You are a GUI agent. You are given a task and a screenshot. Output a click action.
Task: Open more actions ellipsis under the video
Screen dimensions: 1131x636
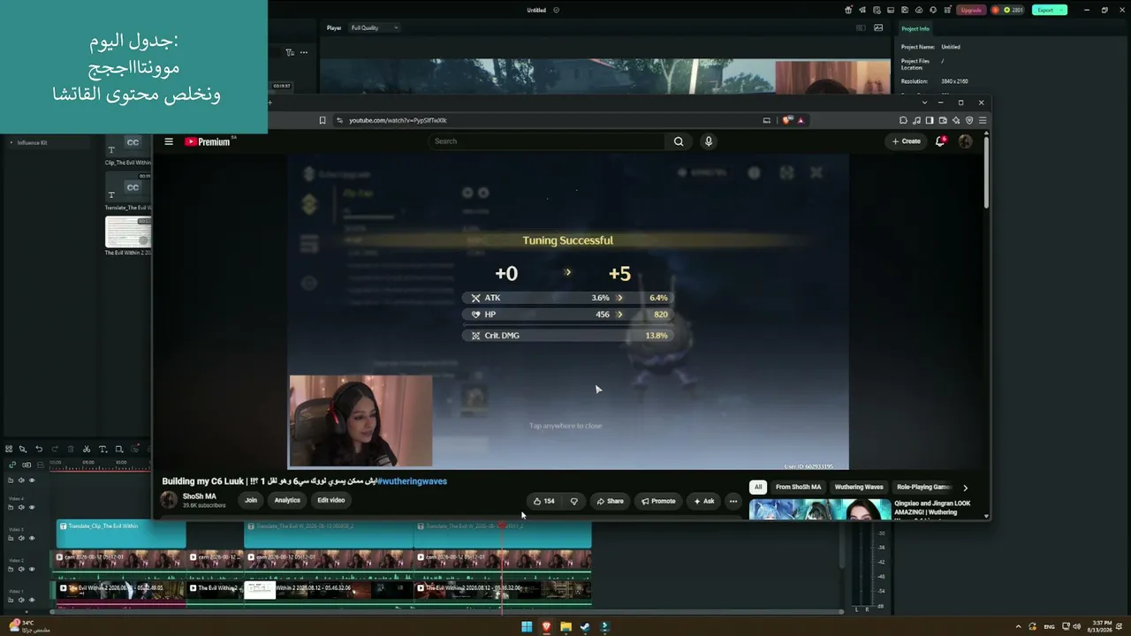732,501
